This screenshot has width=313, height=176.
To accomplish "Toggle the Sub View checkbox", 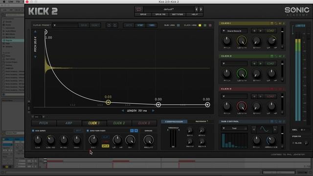I will (x=178, y=25).
